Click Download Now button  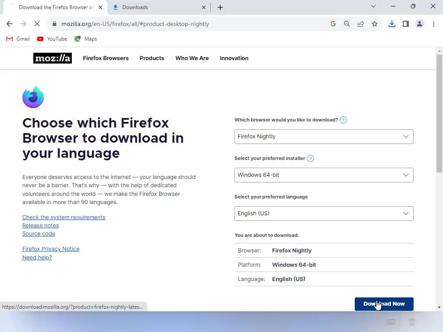pyautogui.click(x=384, y=304)
